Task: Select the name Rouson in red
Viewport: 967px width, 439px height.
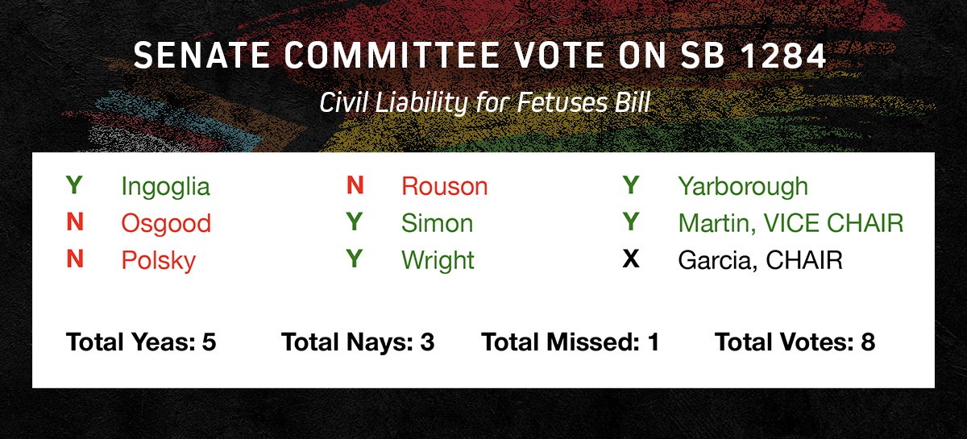Action: pos(445,187)
